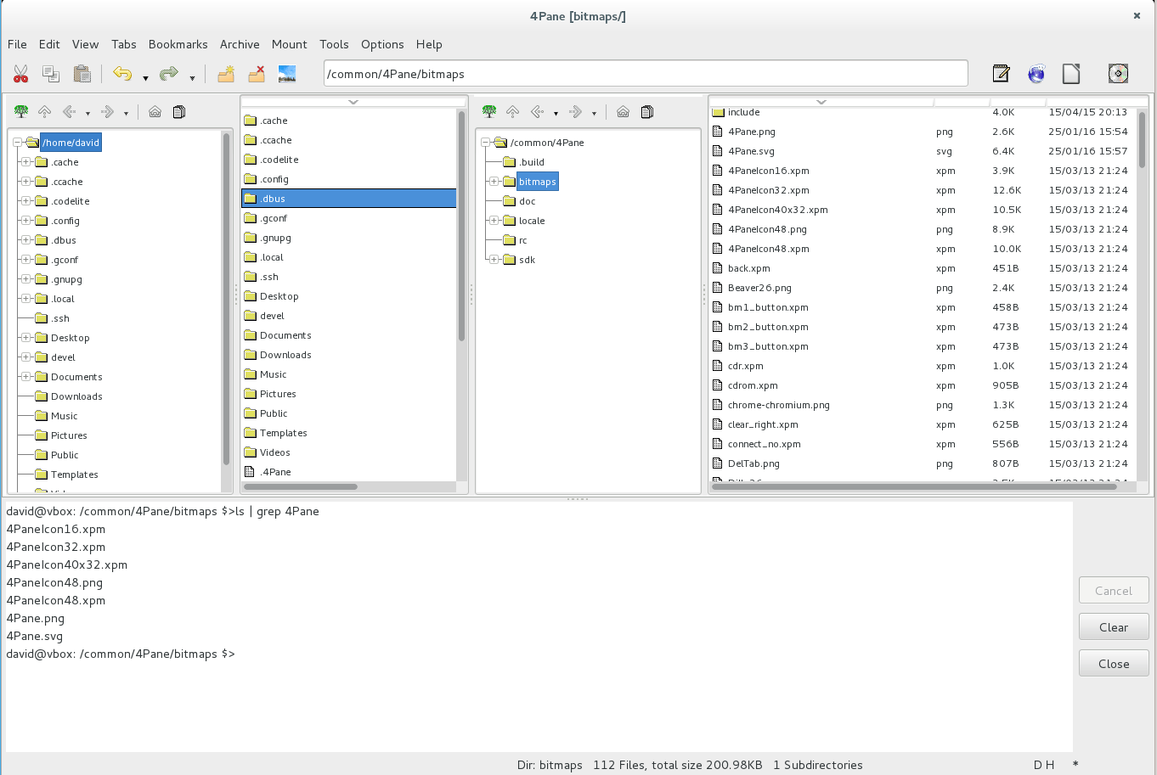The image size is (1157, 775).
Task: Click the Copy icon in the main toolbar
Action: 51,74
